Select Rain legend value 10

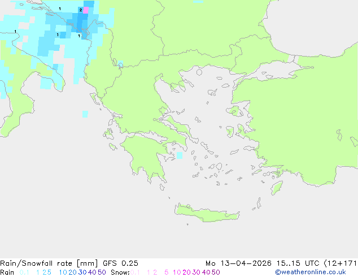(x=63, y=272)
